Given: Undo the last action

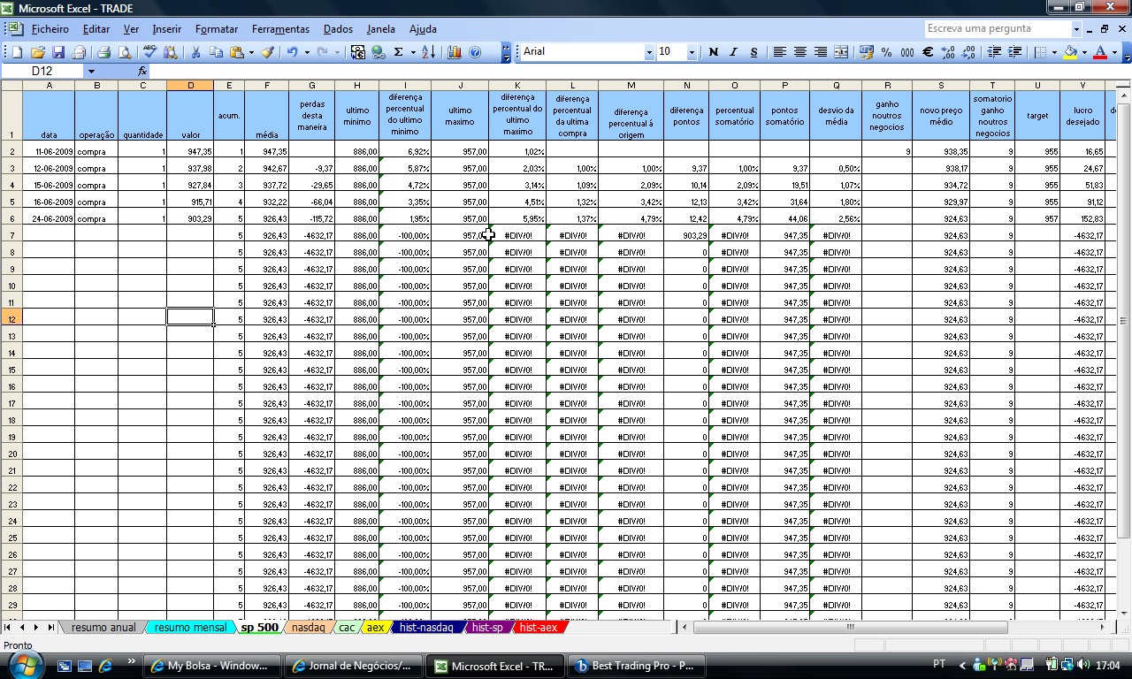Looking at the screenshot, I should pos(292,52).
